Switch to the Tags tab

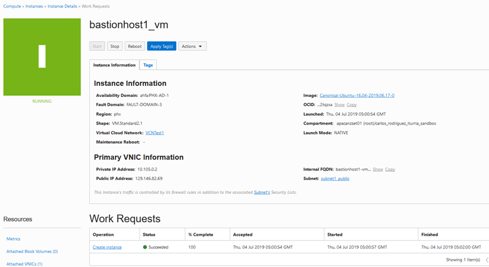coord(148,65)
